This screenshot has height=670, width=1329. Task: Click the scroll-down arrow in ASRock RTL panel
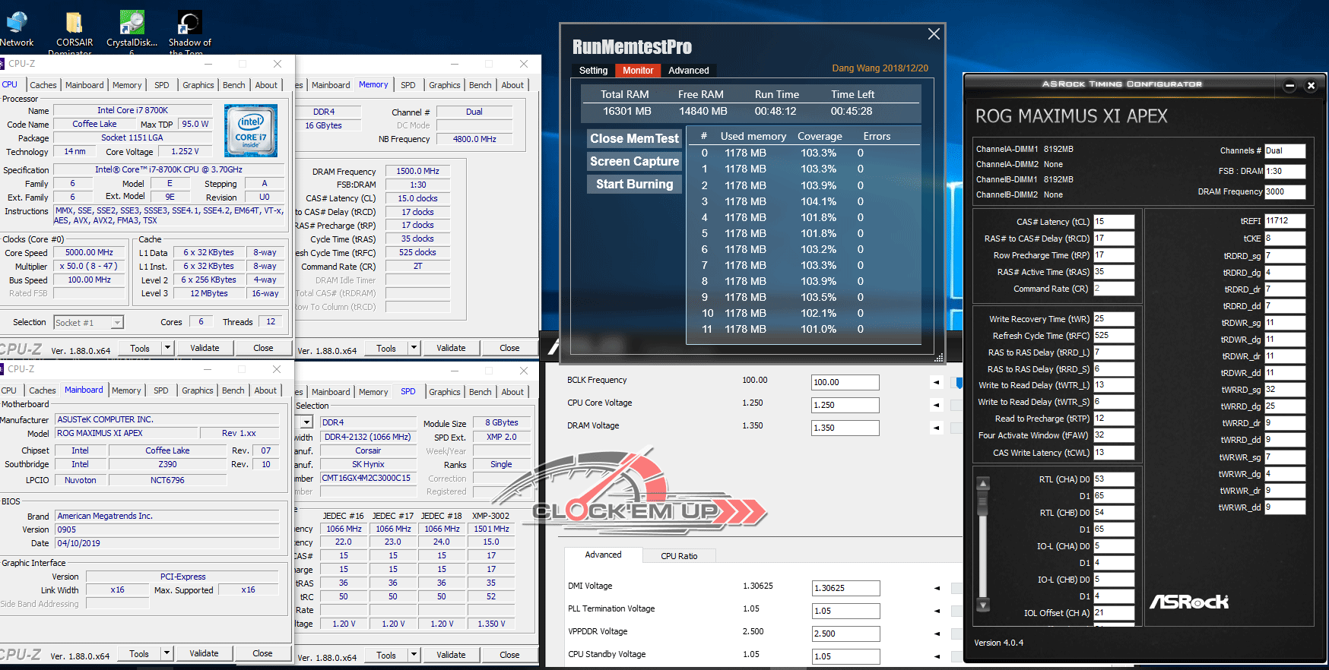(x=983, y=605)
